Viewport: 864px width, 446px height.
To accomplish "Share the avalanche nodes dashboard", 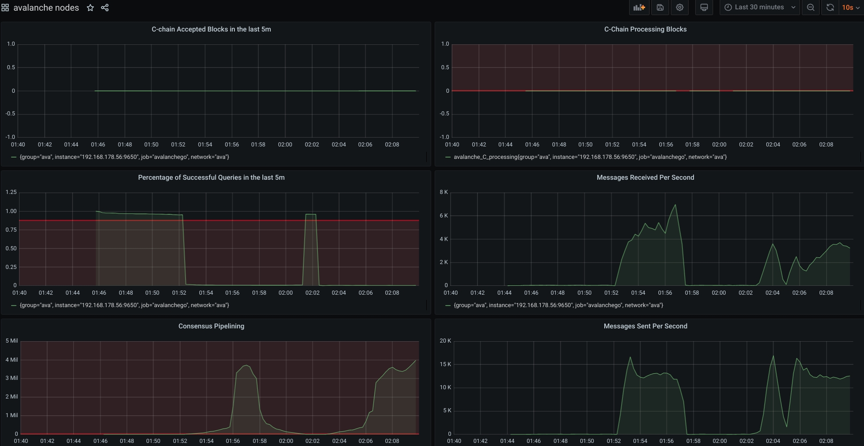I will [105, 8].
